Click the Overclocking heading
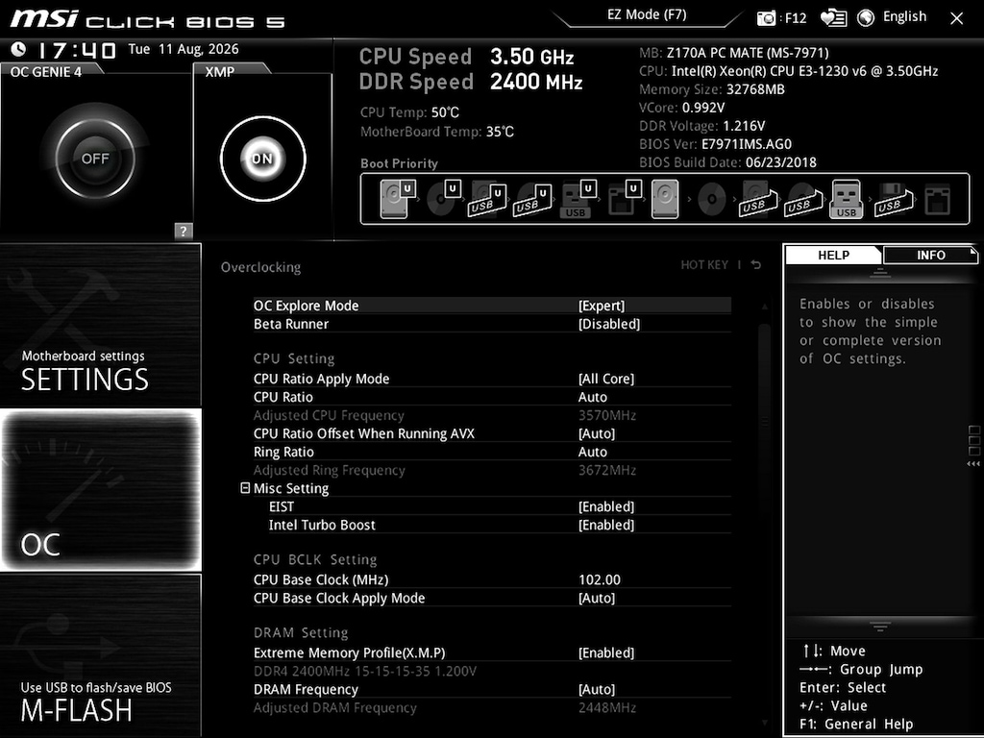This screenshot has height=738, width=984. (260, 267)
